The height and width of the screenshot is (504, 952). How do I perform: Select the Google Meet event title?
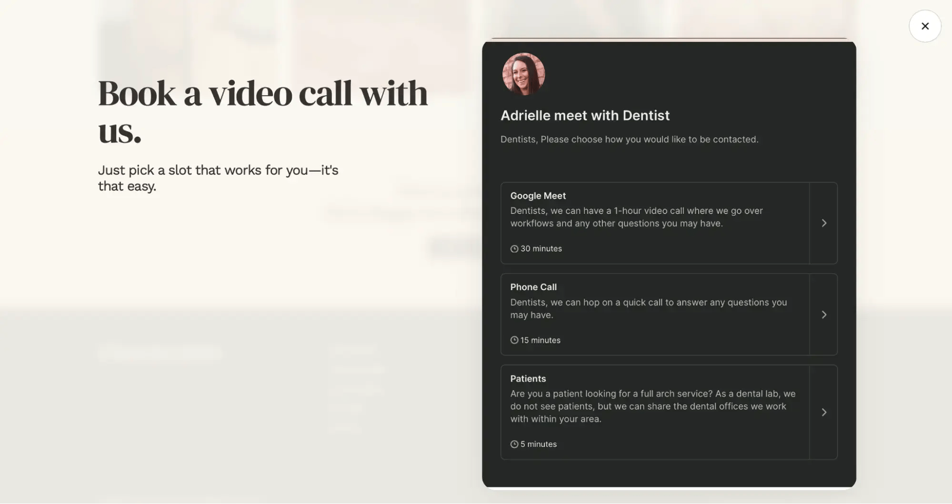[538, 196]
